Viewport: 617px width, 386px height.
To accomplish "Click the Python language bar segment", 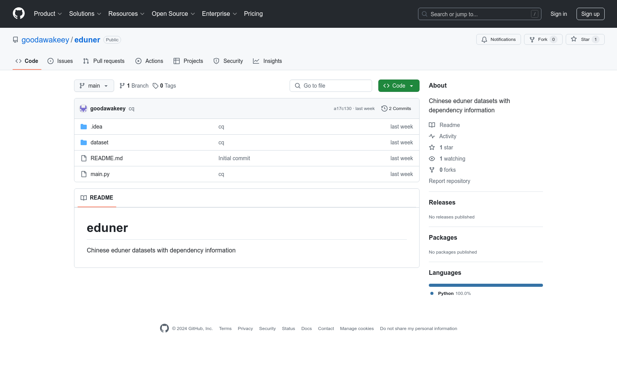I will [486, 285].
